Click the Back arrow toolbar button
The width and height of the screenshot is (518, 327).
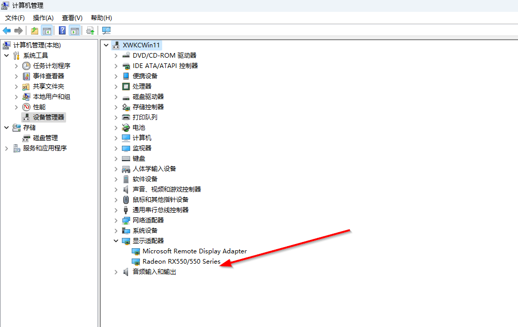(x=7, y=30)
